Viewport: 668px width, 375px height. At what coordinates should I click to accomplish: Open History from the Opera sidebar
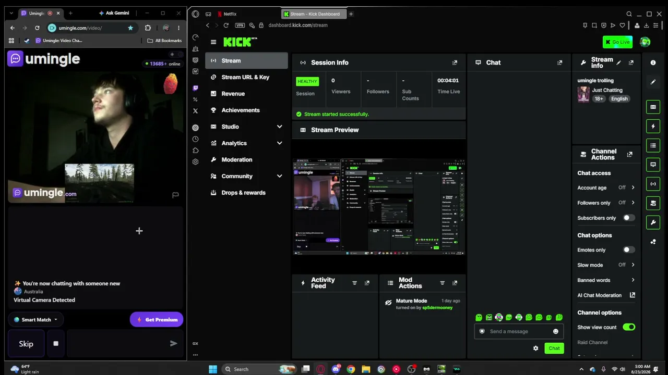click(195, 139)
